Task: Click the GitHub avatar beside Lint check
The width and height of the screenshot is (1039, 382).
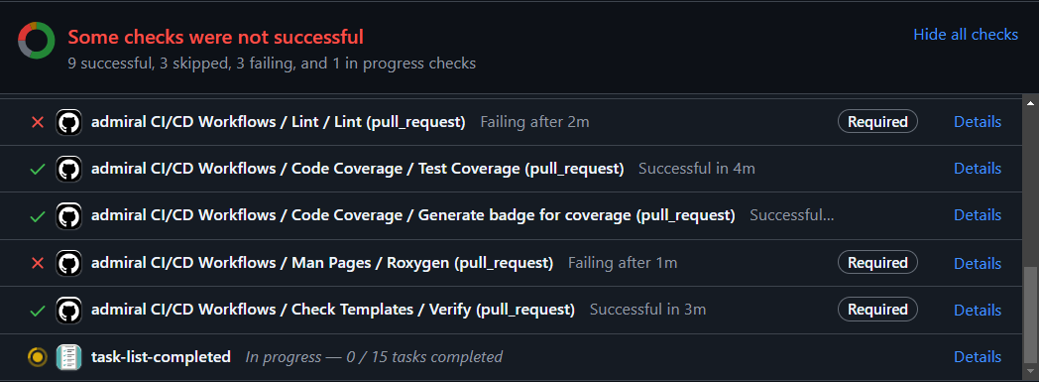Action: pos(69,123)
